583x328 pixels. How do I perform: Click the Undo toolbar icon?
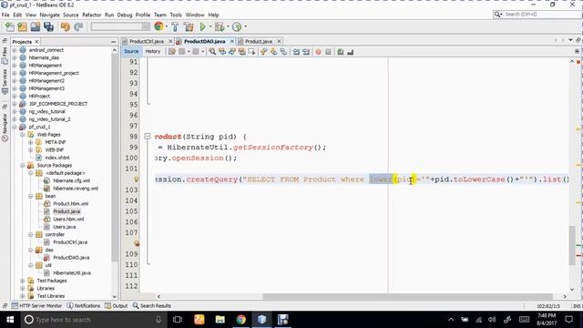point(66,26)
